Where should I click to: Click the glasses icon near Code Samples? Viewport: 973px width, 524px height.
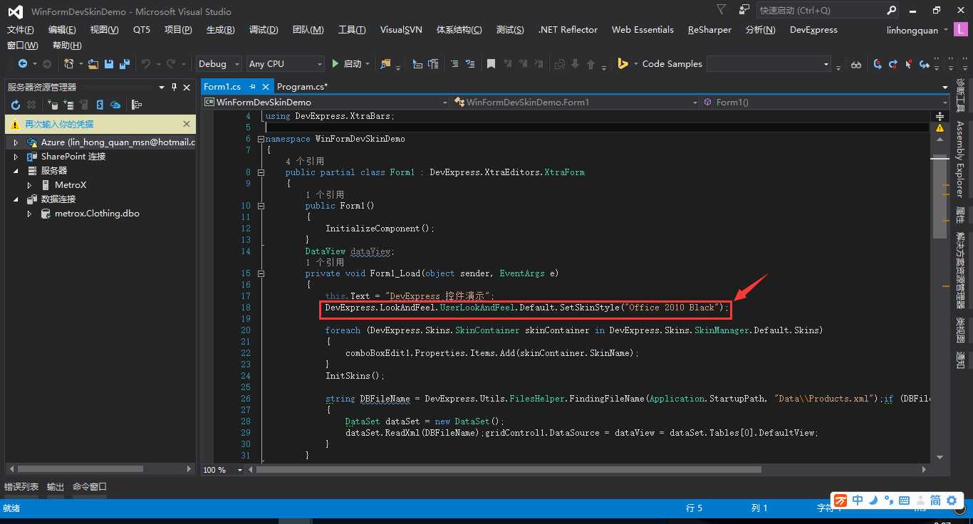click(x=856, y=65)
